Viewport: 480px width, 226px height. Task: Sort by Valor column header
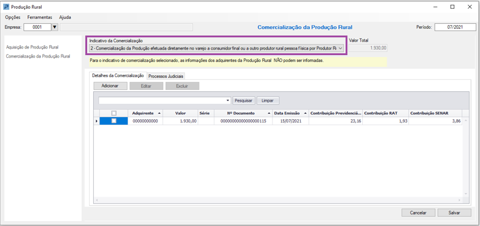click(x=180, y=113)
